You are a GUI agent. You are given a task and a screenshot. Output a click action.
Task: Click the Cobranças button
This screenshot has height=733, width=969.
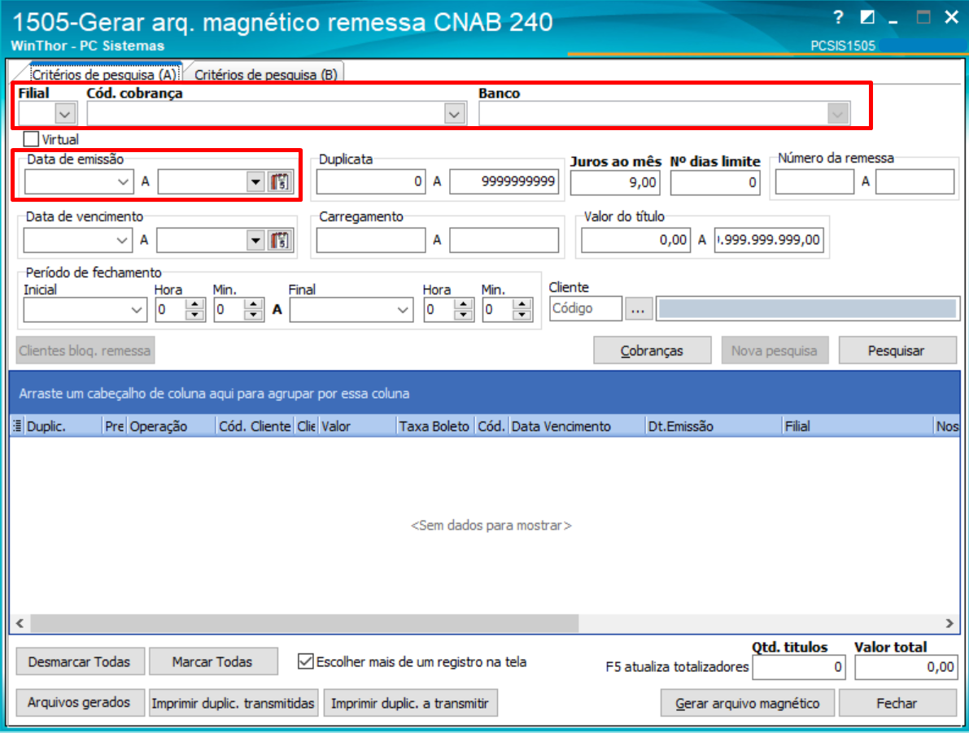point(652,351)
